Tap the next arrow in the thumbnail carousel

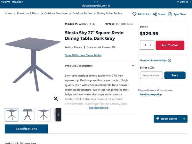58,115
